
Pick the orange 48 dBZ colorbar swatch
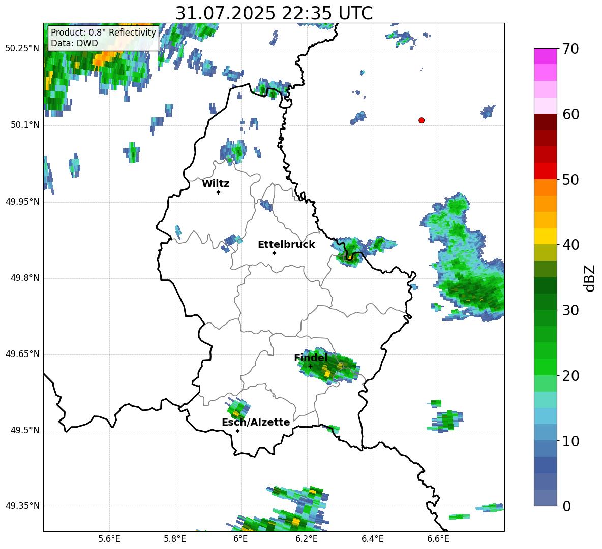coord(545,187)
